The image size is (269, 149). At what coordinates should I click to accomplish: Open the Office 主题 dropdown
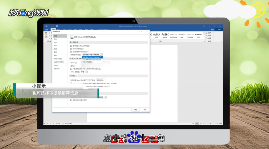[x=86, y=72]
